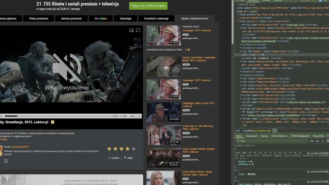This screenshot has height=185, width=329.
Task: Expand the gemius_hcconn iframe node
Action: [241, 109]
